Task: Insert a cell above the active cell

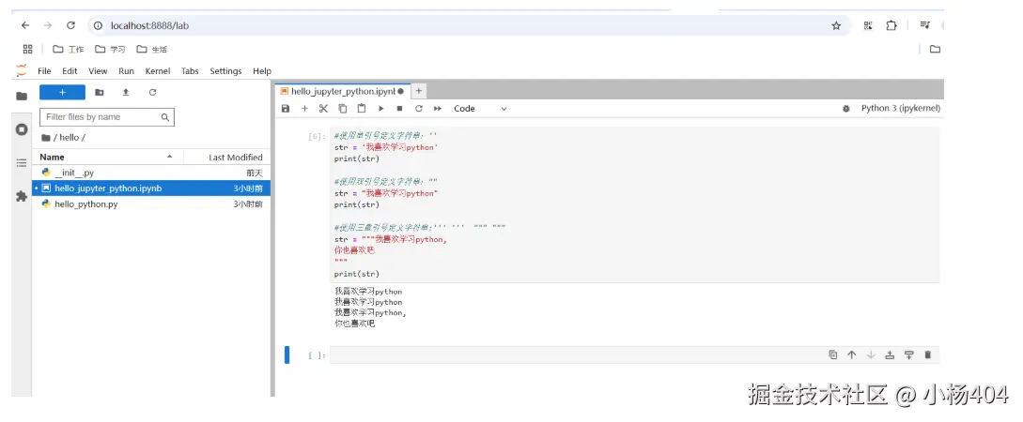Action: (890, 354)
